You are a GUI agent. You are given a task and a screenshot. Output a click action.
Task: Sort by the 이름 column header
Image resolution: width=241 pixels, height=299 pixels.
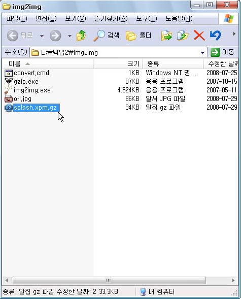pos(48,63)
